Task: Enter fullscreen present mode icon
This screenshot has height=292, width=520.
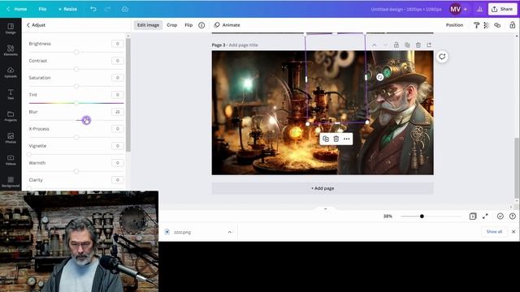Action: coord(485,217)
